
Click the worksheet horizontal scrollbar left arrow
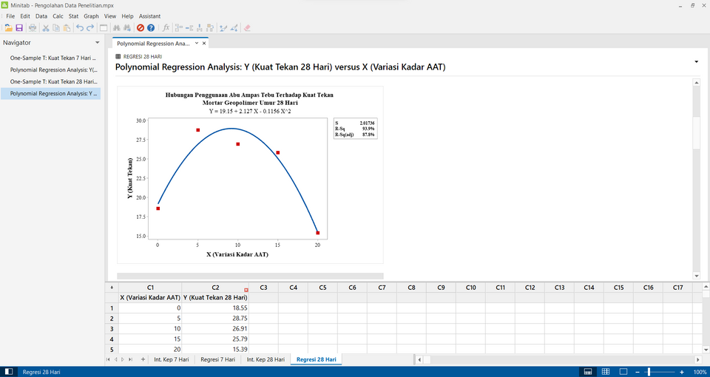(x=419, y=359)
